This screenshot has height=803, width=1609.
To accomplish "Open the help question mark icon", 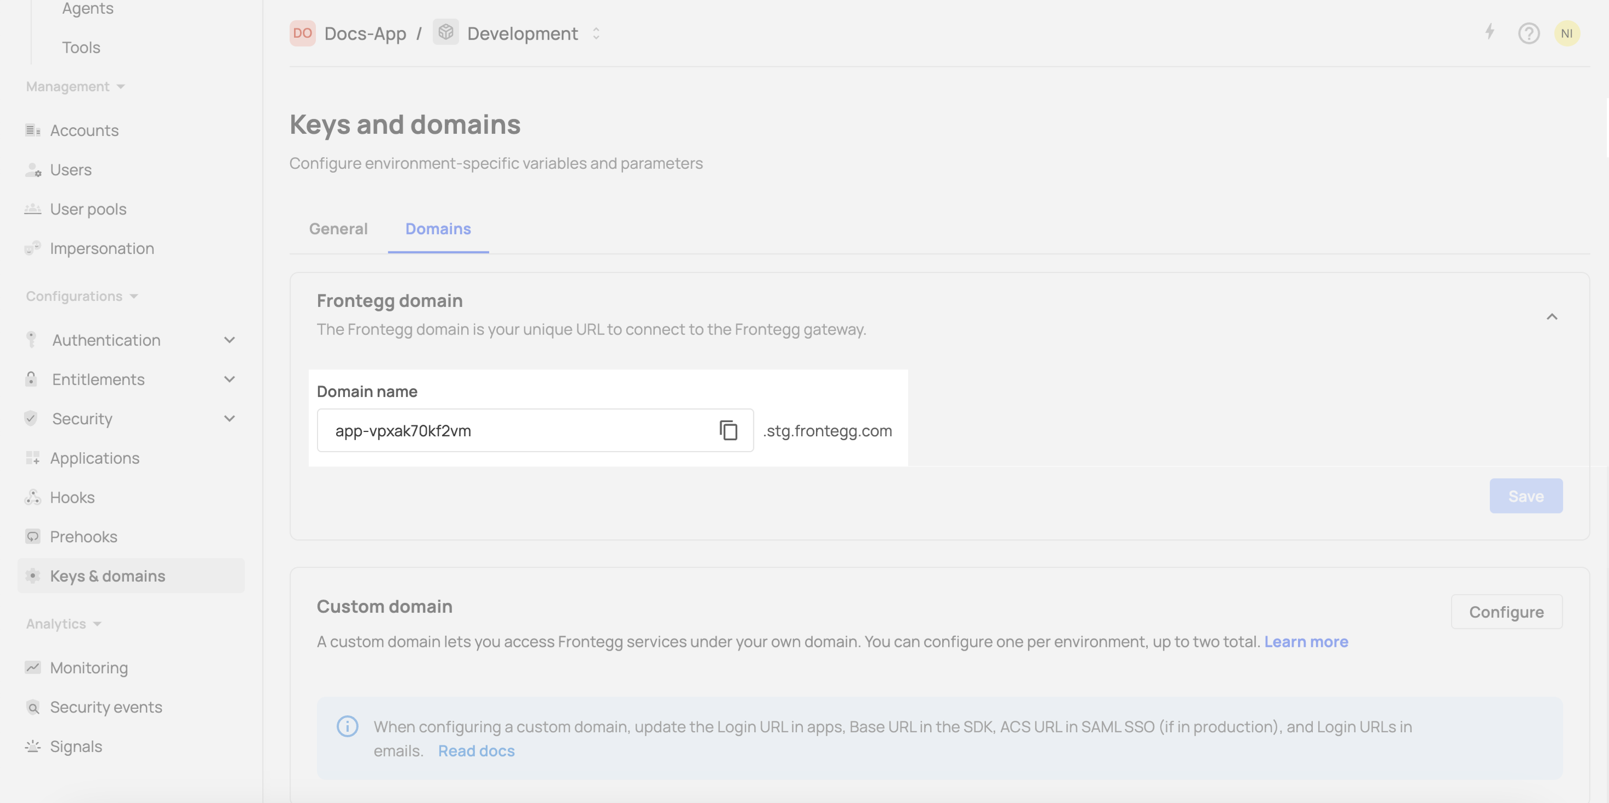I will (x=1528, y=33).
